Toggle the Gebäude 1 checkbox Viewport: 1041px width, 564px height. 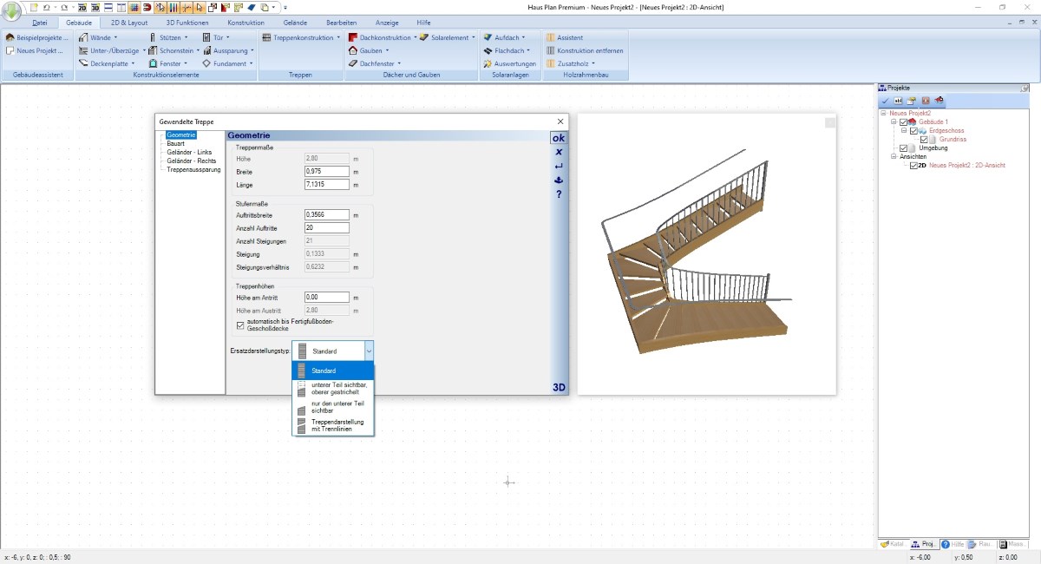(903, 121)
